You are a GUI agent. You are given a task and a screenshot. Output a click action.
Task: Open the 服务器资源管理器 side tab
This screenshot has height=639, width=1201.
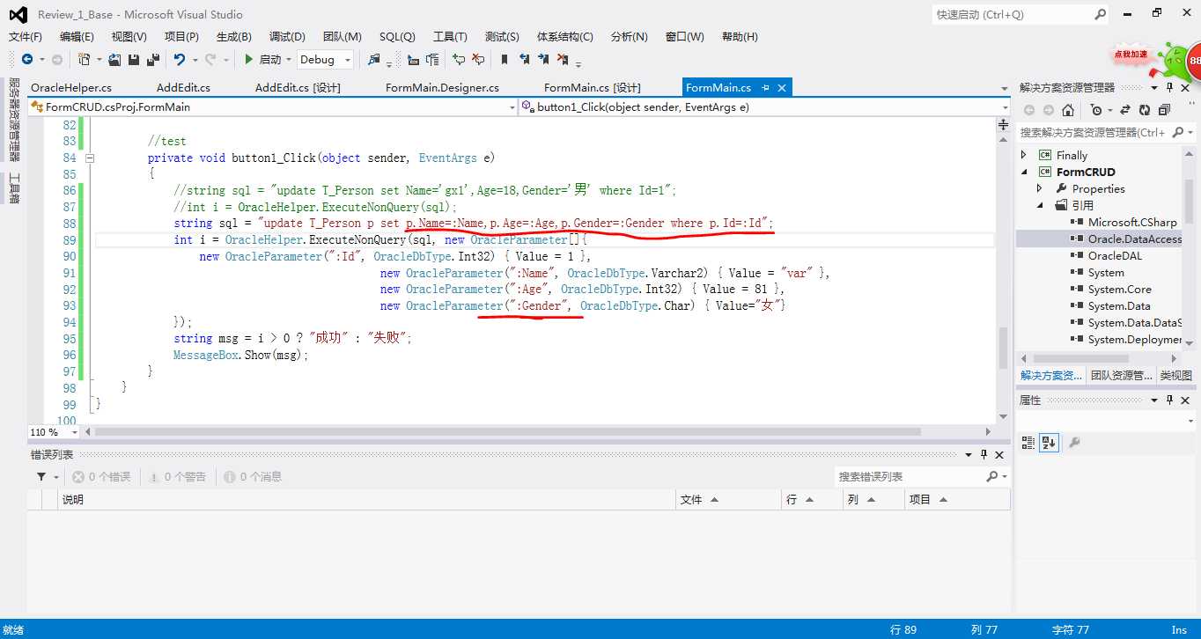[x=13, y=120]
